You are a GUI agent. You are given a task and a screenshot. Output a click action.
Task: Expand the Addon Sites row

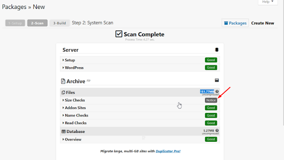pos(140,108)
